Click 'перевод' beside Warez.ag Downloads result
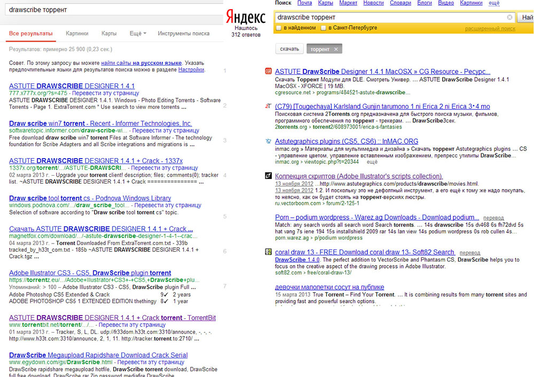534x377 pixels. click(493, 218)
